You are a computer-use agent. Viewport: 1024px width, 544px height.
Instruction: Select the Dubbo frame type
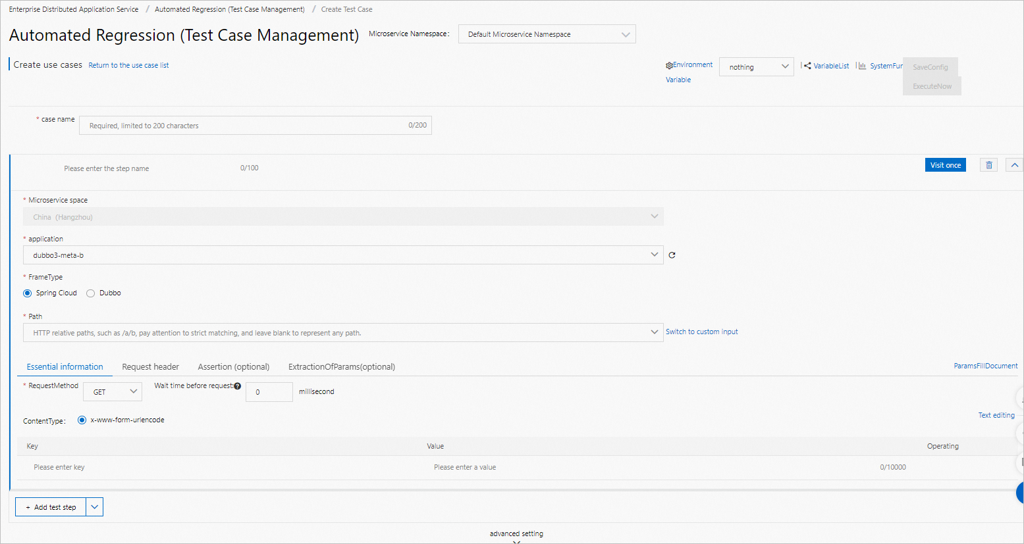[x=90, y=293]
